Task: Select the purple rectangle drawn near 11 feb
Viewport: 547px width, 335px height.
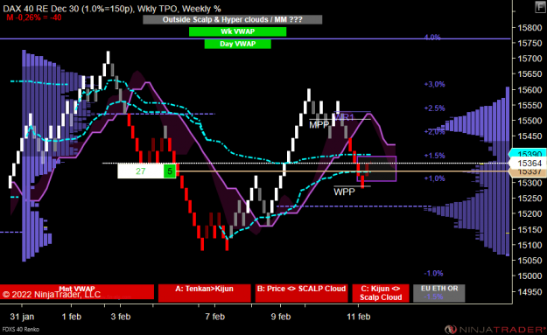Action: (376, 169)
